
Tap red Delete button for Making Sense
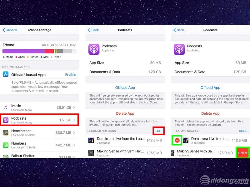coord(243,153)
